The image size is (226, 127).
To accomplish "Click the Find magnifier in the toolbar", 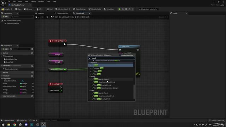I will coord(49,9).
